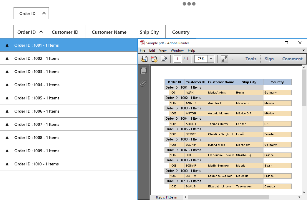The image size is (307, 200).
Task: Click the three dots in grid corner
Action: 189,4
